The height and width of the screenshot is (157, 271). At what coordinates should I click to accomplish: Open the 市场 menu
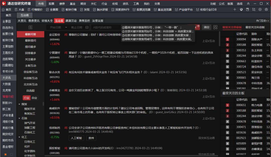41,4
